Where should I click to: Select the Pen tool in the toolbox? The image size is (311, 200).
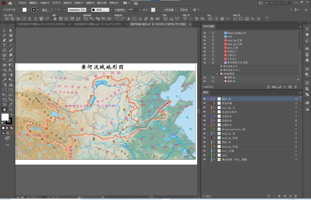tap(4, 40)
